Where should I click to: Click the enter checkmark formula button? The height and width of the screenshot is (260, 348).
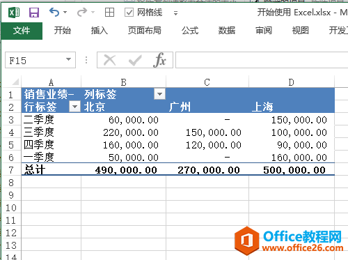coord(135,61)
